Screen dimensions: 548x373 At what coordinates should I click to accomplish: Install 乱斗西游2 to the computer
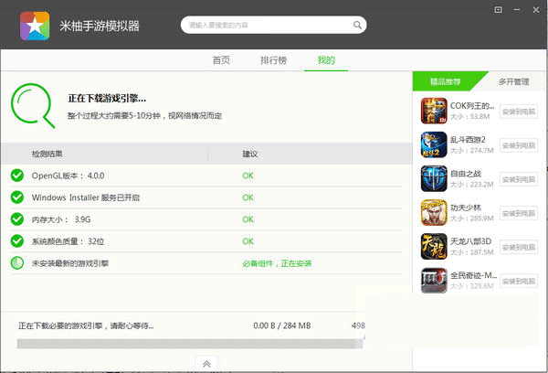[519, 145]
